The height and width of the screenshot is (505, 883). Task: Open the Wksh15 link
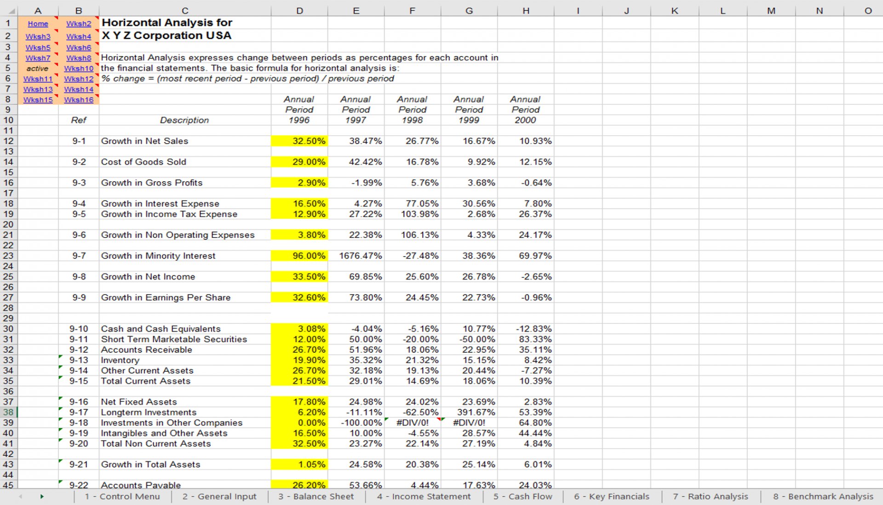pos(38,99)
